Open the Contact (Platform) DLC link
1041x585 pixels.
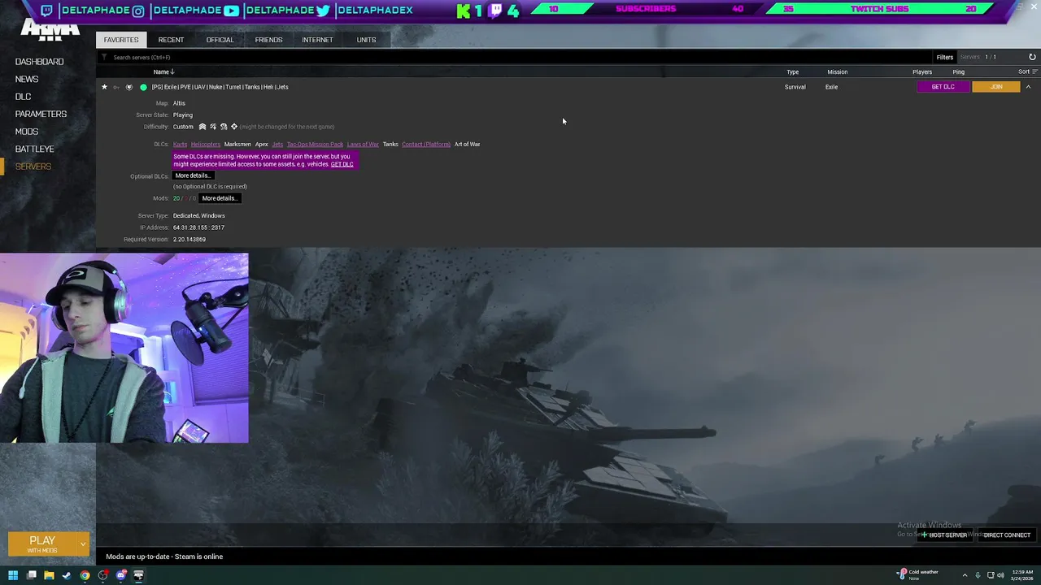point(426,145)
